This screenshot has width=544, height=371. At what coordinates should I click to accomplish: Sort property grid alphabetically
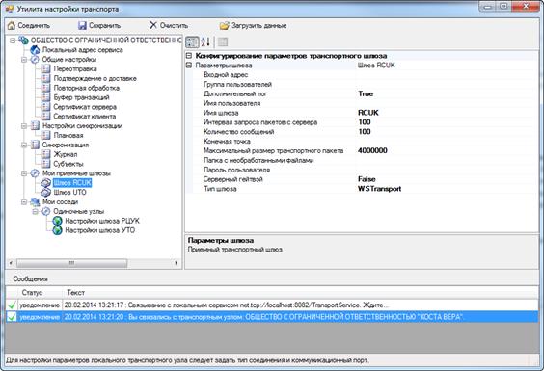pyautogui.click(x=205, y=42)
